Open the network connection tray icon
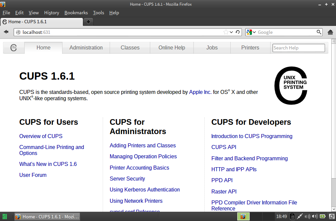This screenshot has height=221, width=336. click(x=299, y=216)
